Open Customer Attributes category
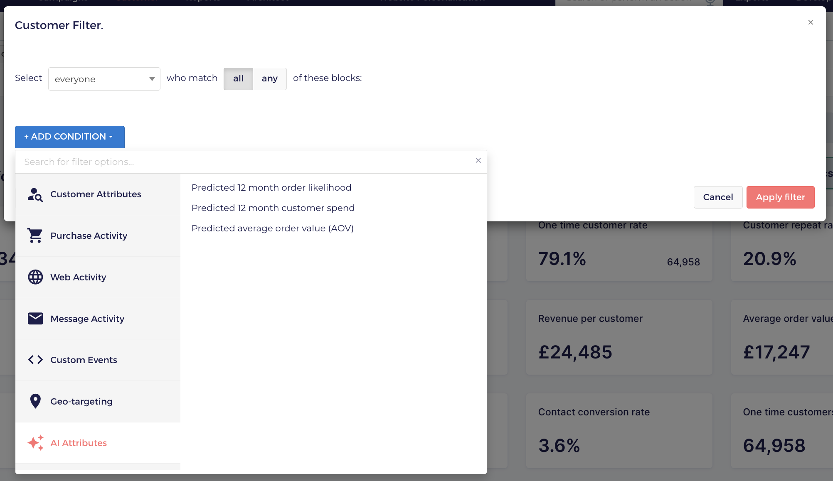833x481 pixels. (x=98, y=194)
